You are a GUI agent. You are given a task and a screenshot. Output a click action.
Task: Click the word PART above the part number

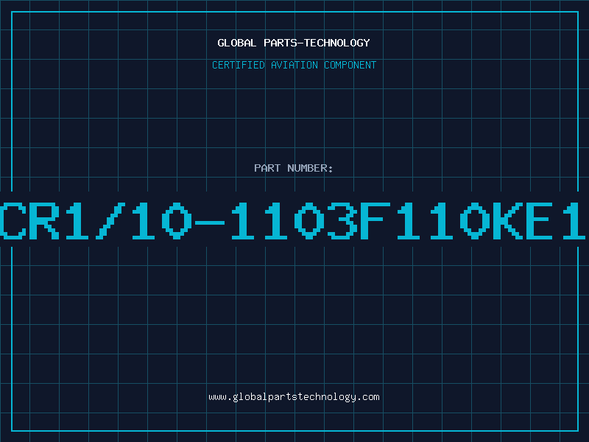267,168
